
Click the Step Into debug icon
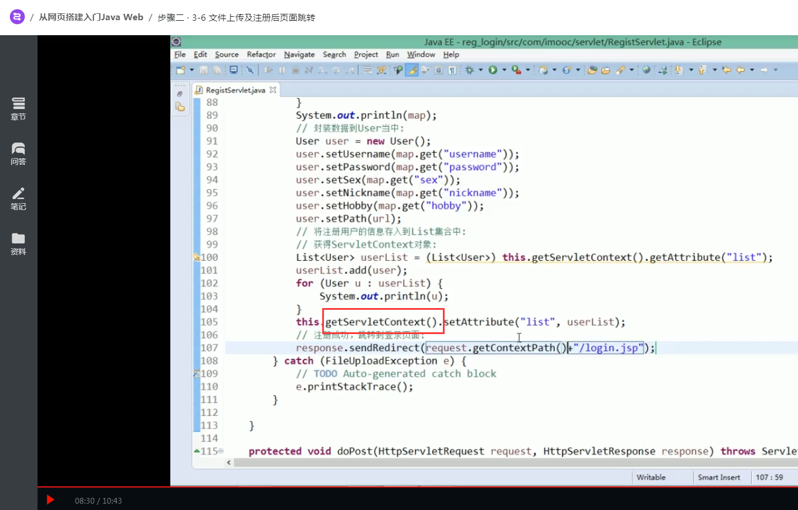pyautogui.click(x=322, y=70)
